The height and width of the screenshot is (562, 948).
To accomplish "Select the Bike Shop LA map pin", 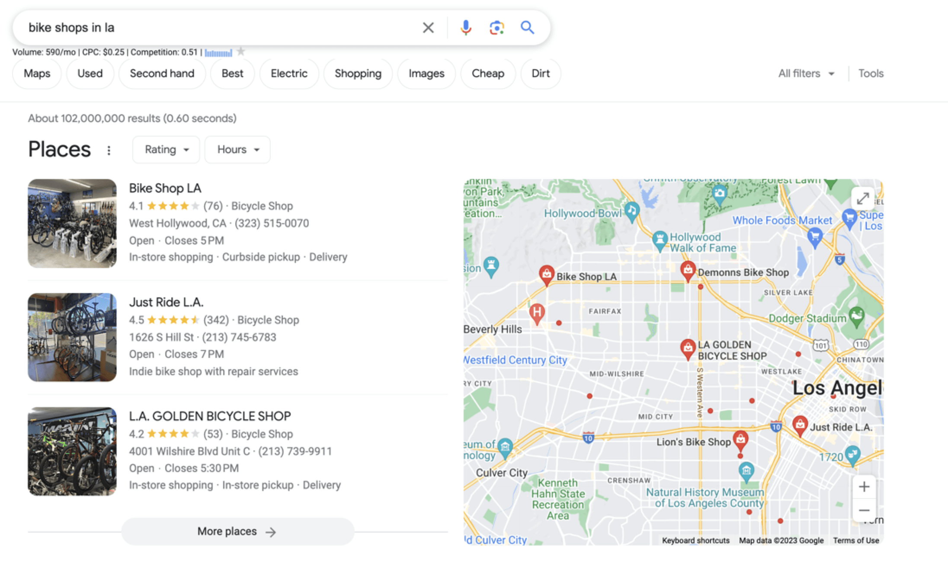I will (x=547, y=275).
